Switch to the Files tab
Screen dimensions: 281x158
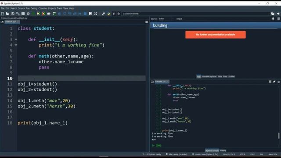225,76
